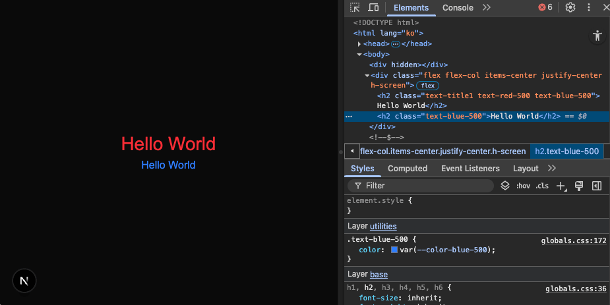Click the .text-blue-500 selector text
The image size is (610, 305).
coord(377,239)
